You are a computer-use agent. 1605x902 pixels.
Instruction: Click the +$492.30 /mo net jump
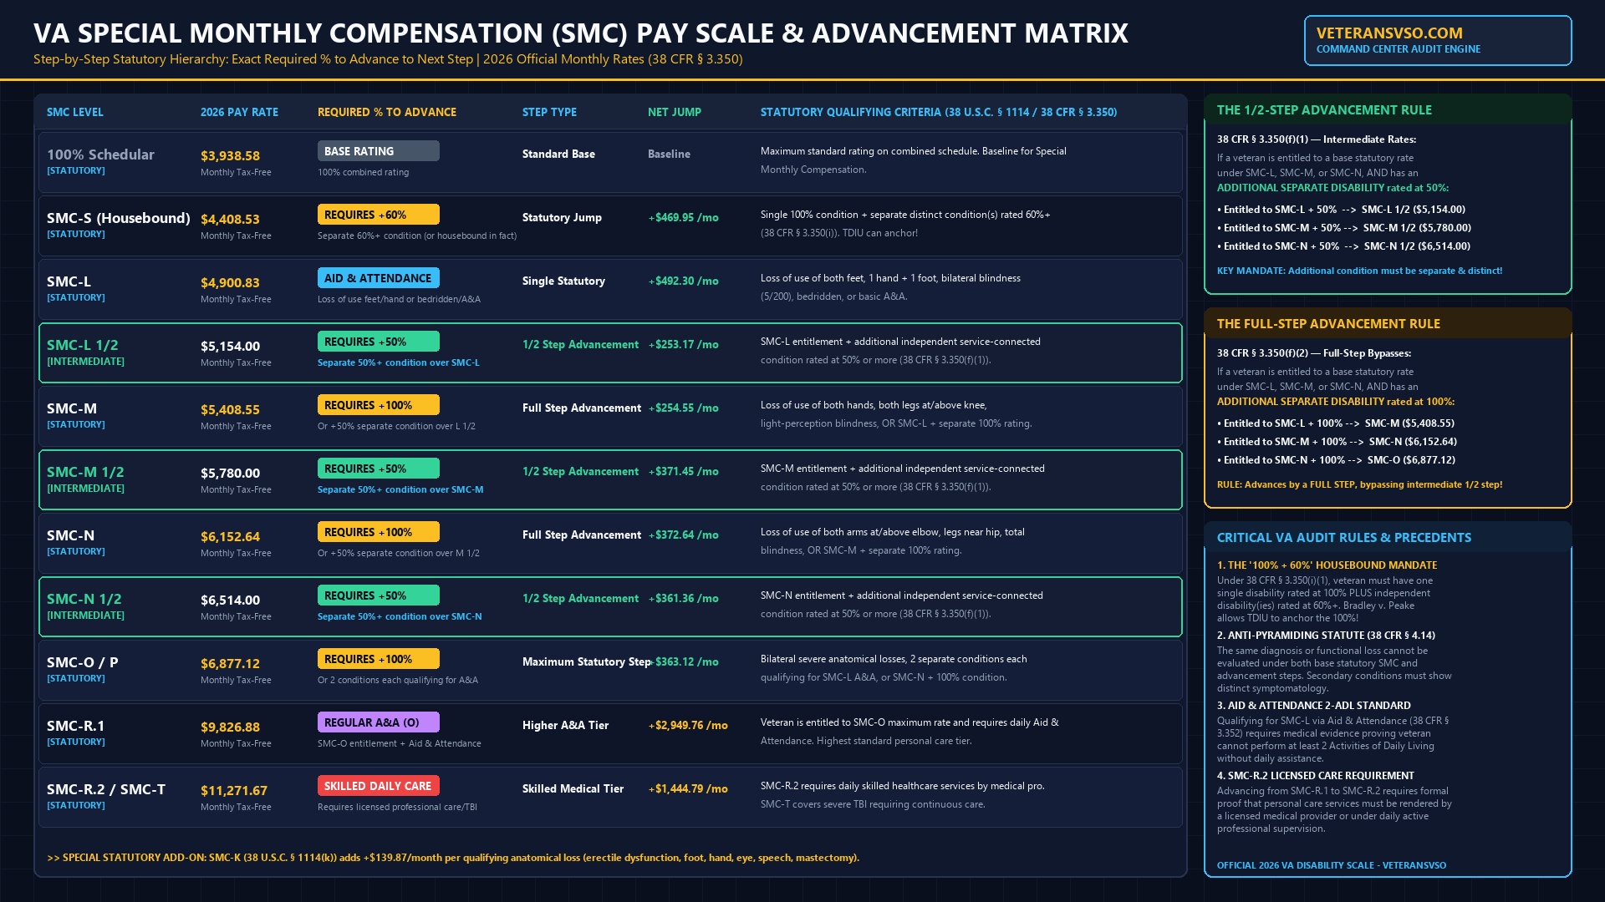(683, 281)
